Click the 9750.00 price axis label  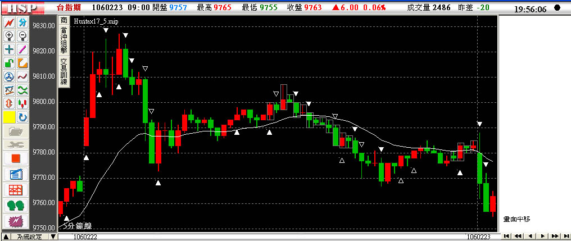pyautogui.click(x=44, y=228)
